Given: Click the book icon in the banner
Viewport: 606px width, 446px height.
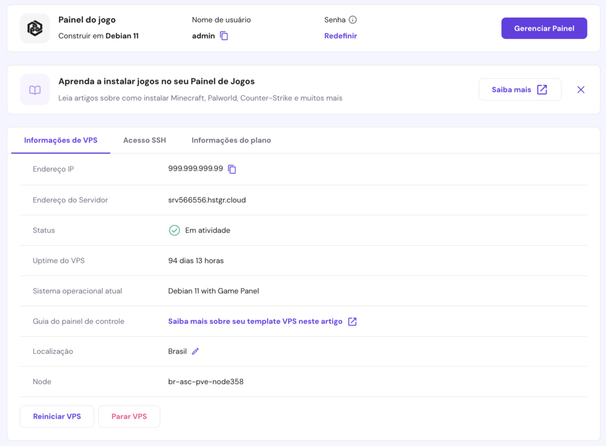Looking at the screenshot, I should pos(35,90).
